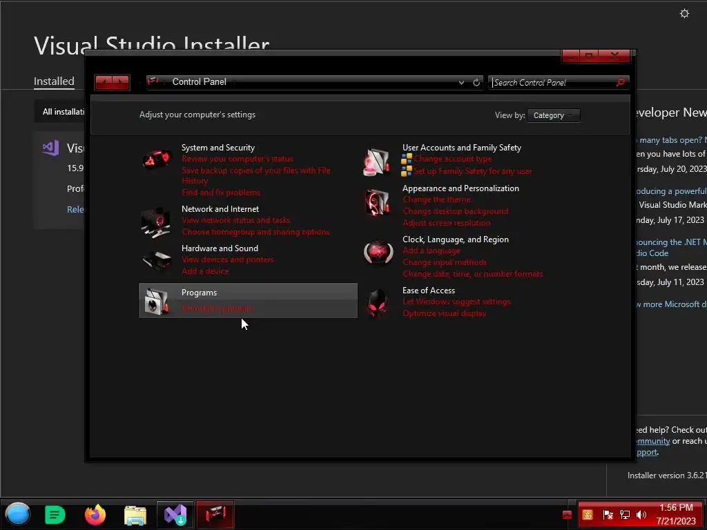Image resolution: width=707 pixels, height=530 pixels.
Task: Click Change desktop background
Action: [456, 211]
